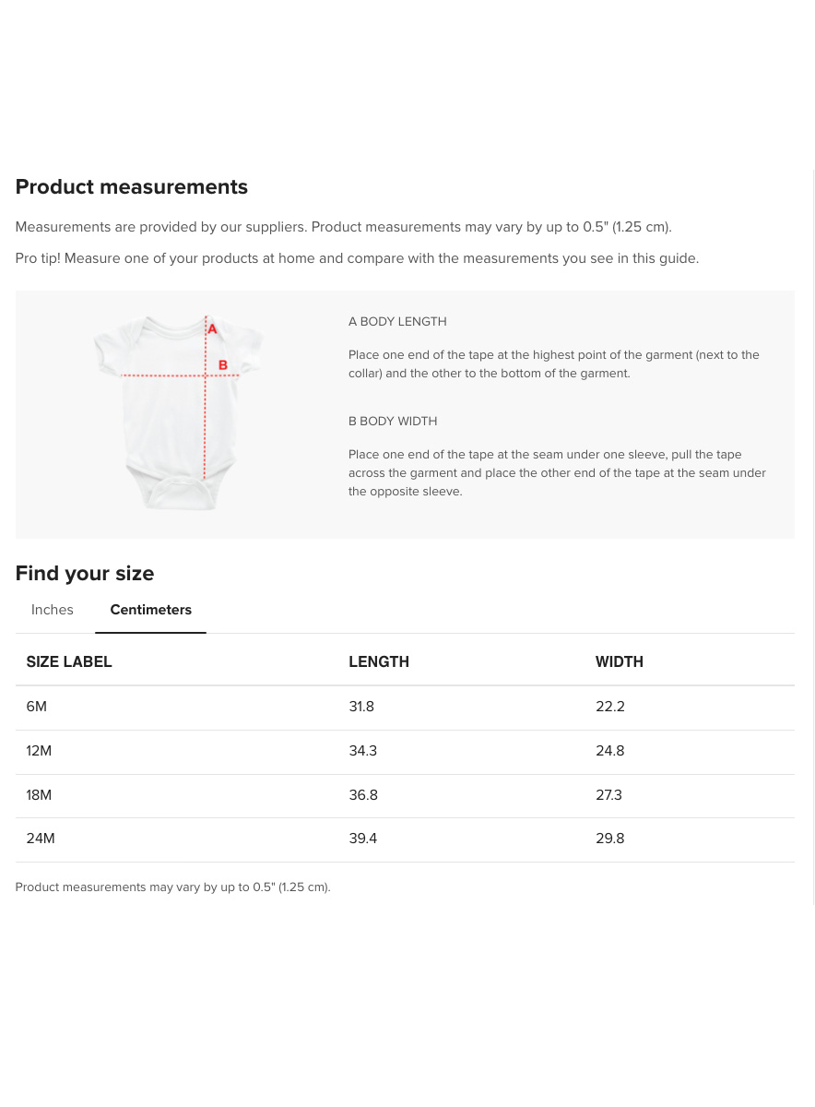This screenshot has height=1107, width=815.
Task: Click the 31.8 length value
Action: pos(361,707)
